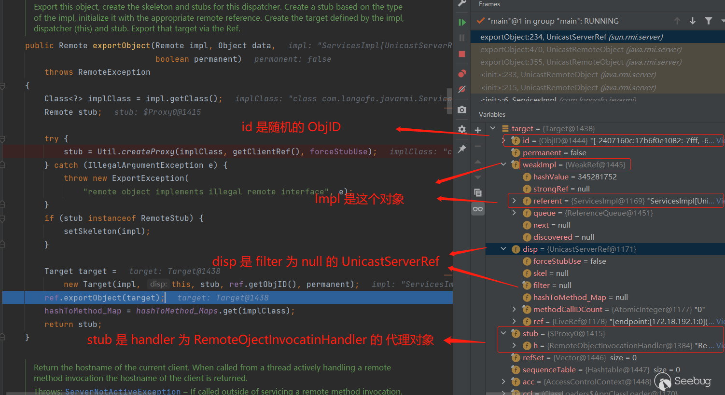Select variable hashToMethod_Map = null

click(581, 297)
